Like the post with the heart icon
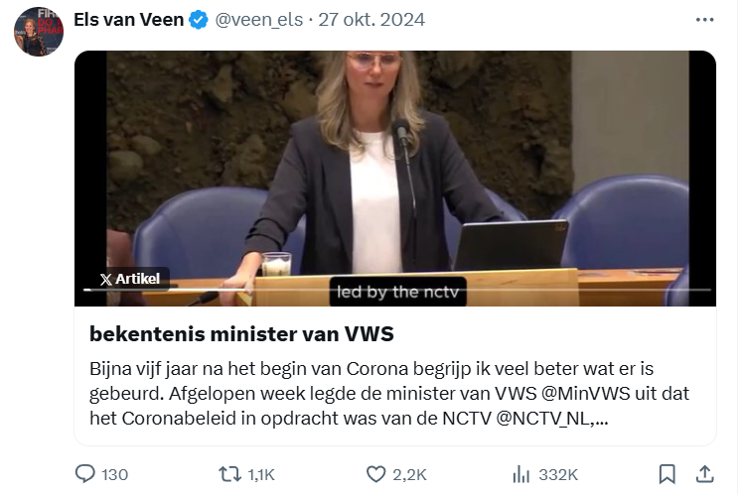Viewport: 742px width, 495px height. 376,474
